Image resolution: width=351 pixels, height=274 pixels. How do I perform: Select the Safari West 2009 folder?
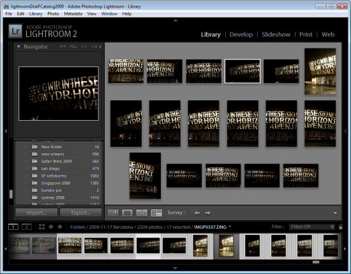tap(58, 162)
